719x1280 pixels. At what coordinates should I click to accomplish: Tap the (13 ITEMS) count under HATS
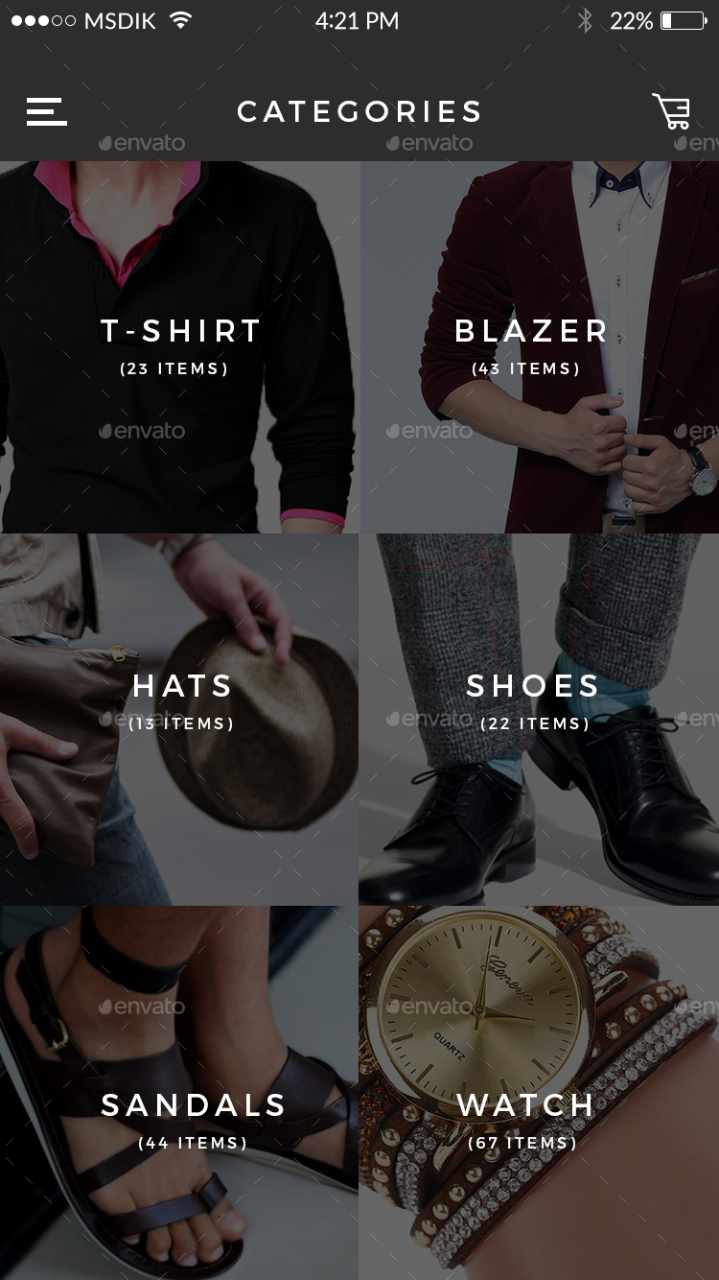(x=182, y=723)
